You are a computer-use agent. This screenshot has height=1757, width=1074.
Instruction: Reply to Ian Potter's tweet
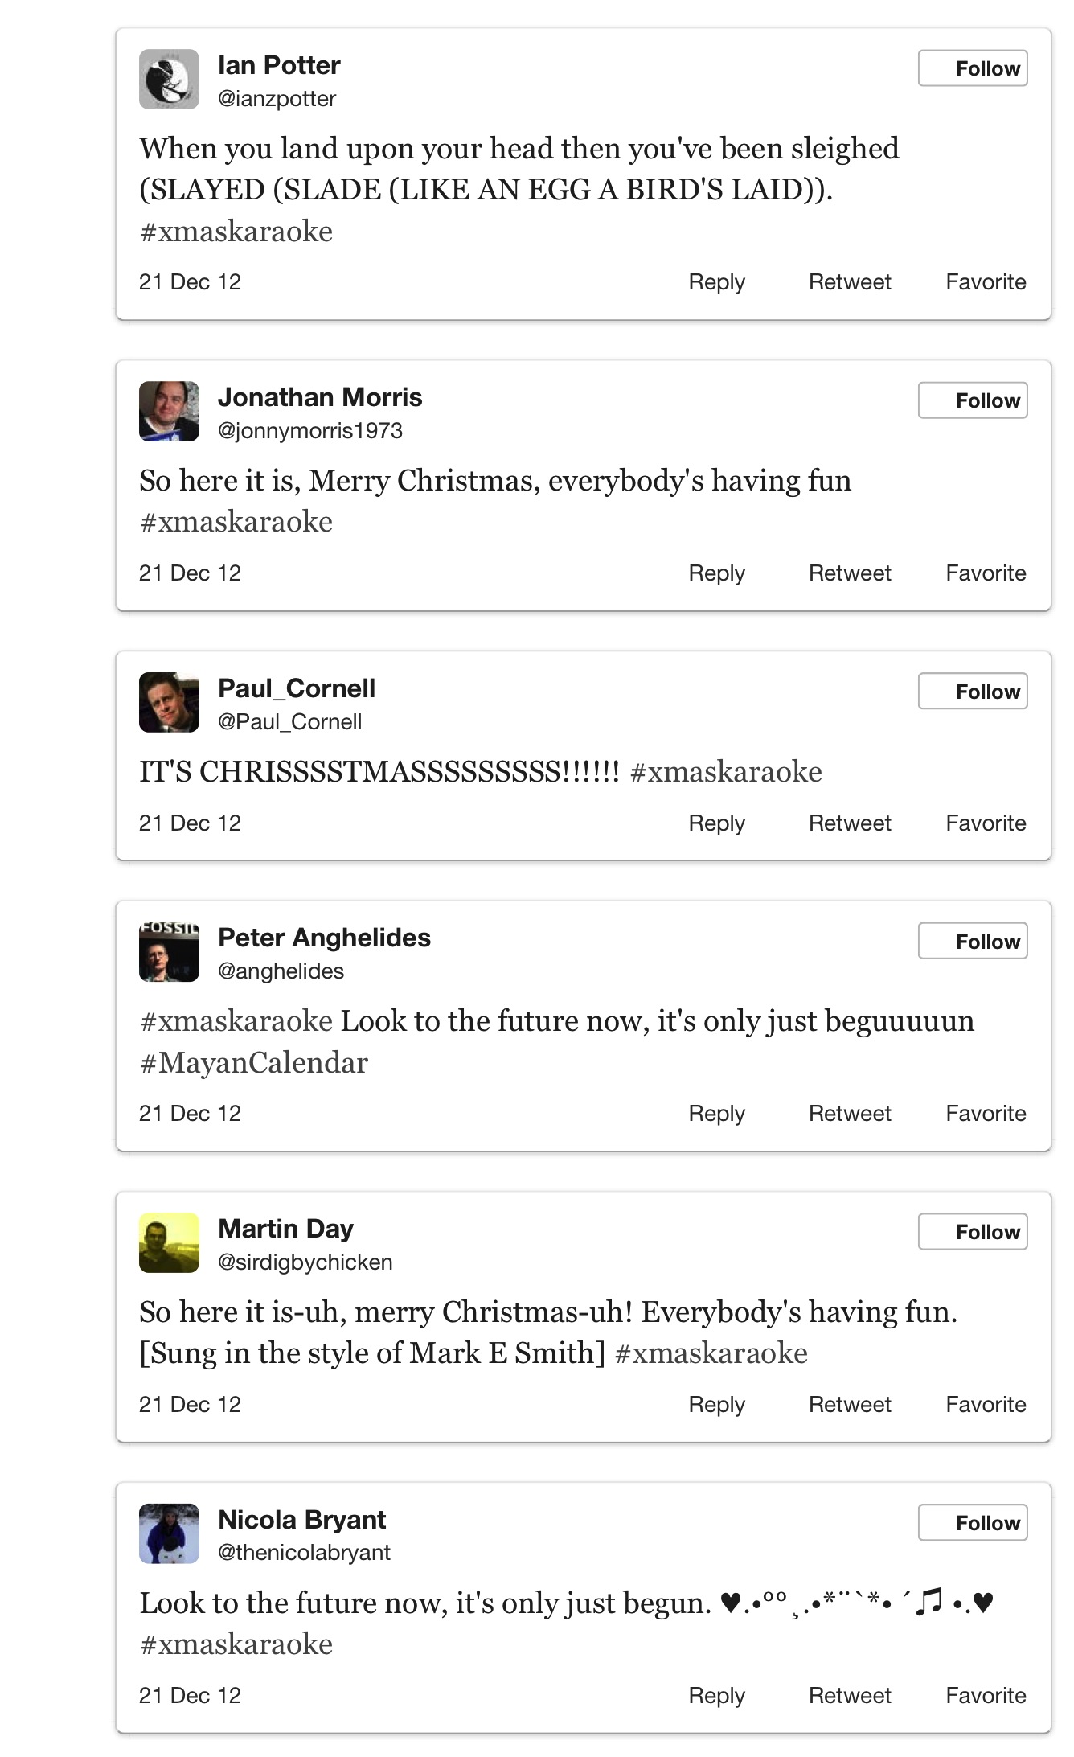click(x=716, y=282)
